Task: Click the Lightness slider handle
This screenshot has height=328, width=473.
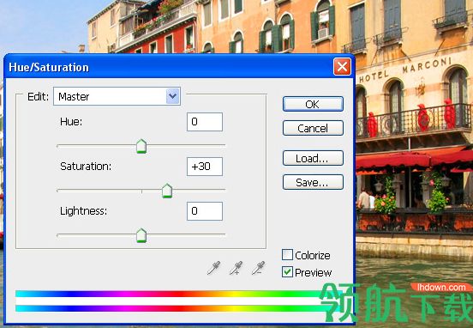Action: pyautogui.click(x=141, y=235)
